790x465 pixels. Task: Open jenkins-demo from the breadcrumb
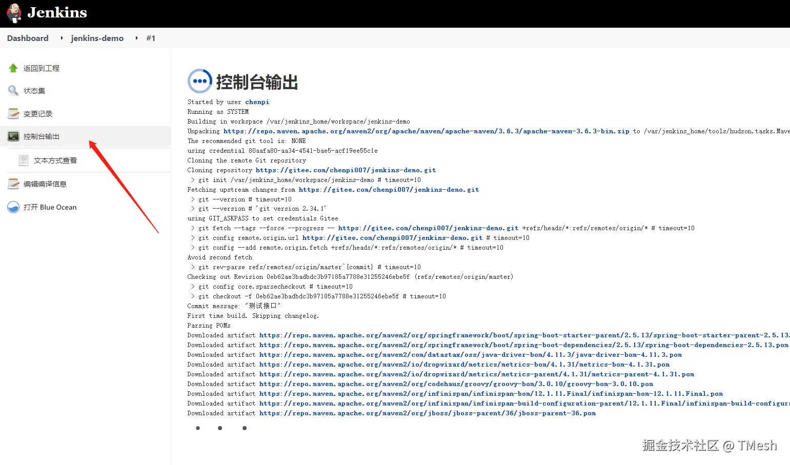(x=97, y=38)
